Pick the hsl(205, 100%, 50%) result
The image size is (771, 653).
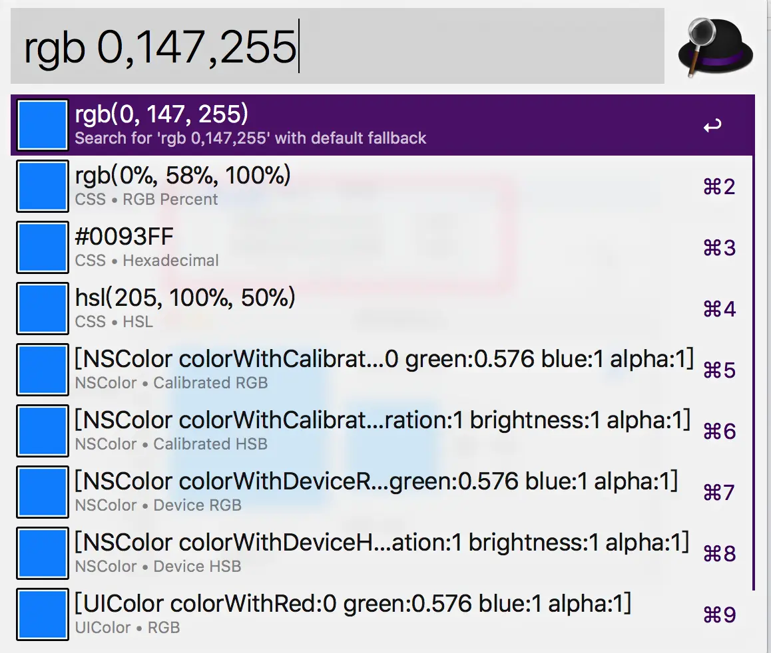(x=383, y=309)
